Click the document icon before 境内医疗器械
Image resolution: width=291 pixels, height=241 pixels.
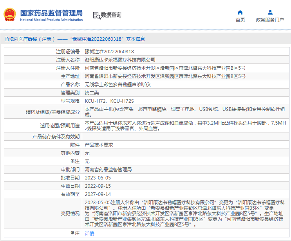pyautogui.click(x=7, y=39)
